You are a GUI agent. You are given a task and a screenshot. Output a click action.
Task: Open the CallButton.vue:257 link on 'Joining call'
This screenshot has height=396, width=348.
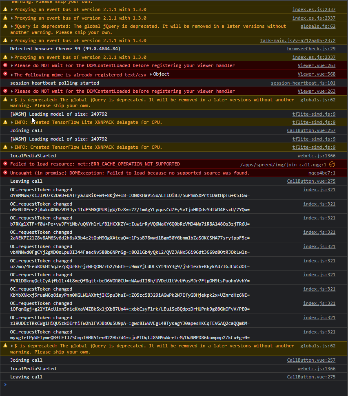tap(311, 130)
